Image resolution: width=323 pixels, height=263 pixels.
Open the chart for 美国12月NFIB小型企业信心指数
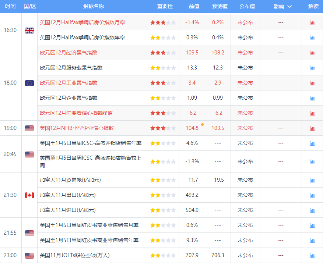point(312,128)
